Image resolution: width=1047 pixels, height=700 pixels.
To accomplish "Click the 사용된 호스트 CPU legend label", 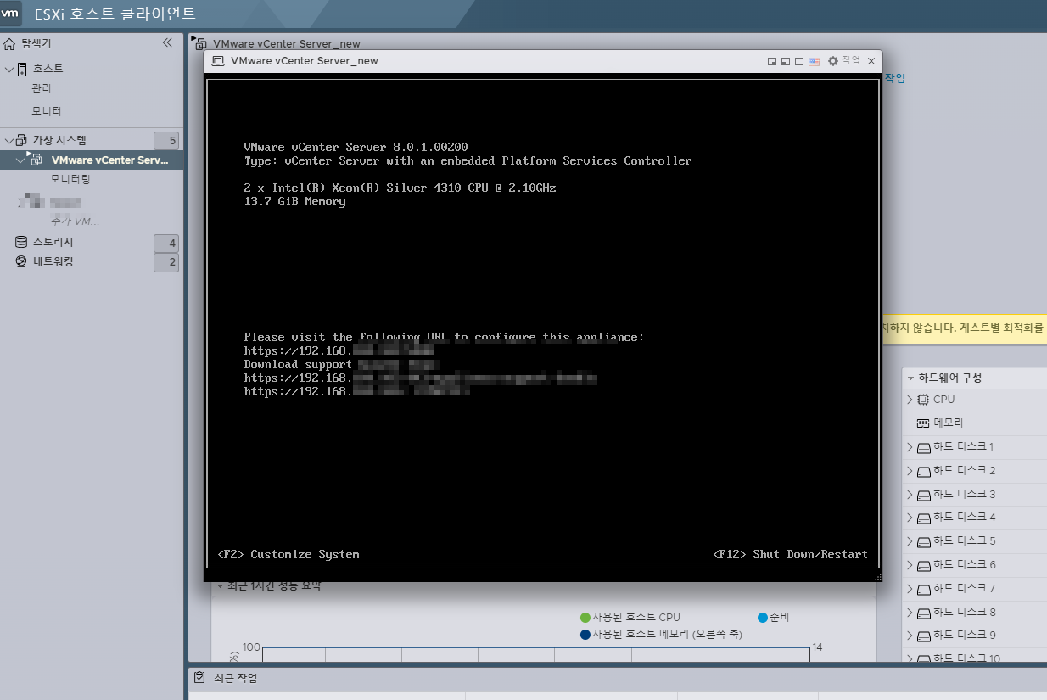I will point(636,618).
